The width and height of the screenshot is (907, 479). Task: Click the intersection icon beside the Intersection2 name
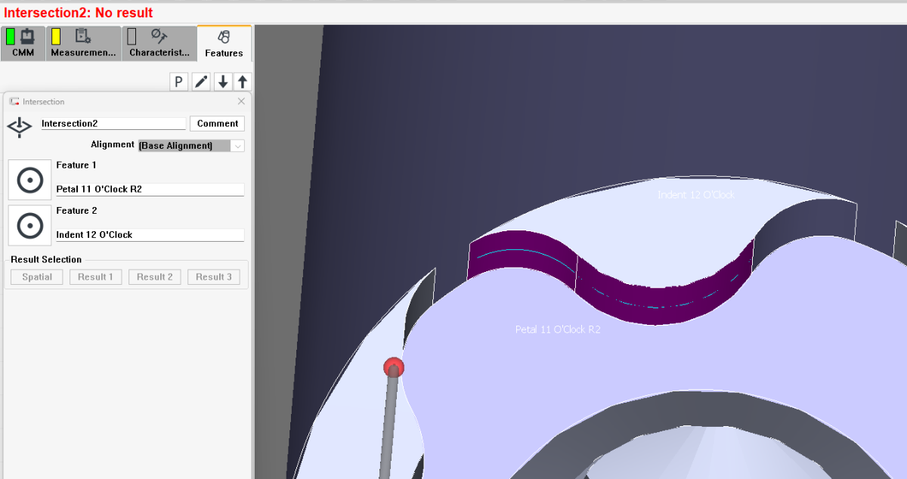click(19, 127)
